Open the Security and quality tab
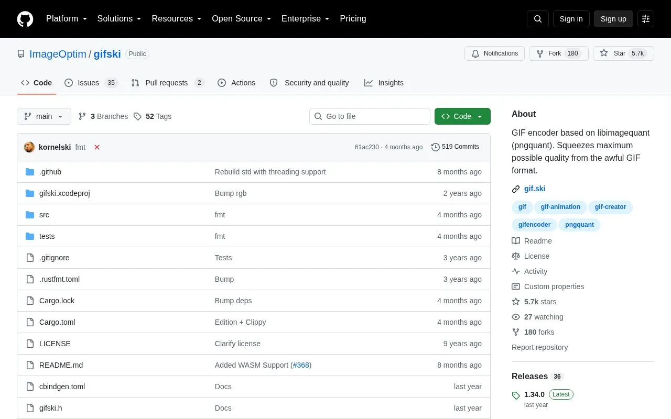 [309, 83]
